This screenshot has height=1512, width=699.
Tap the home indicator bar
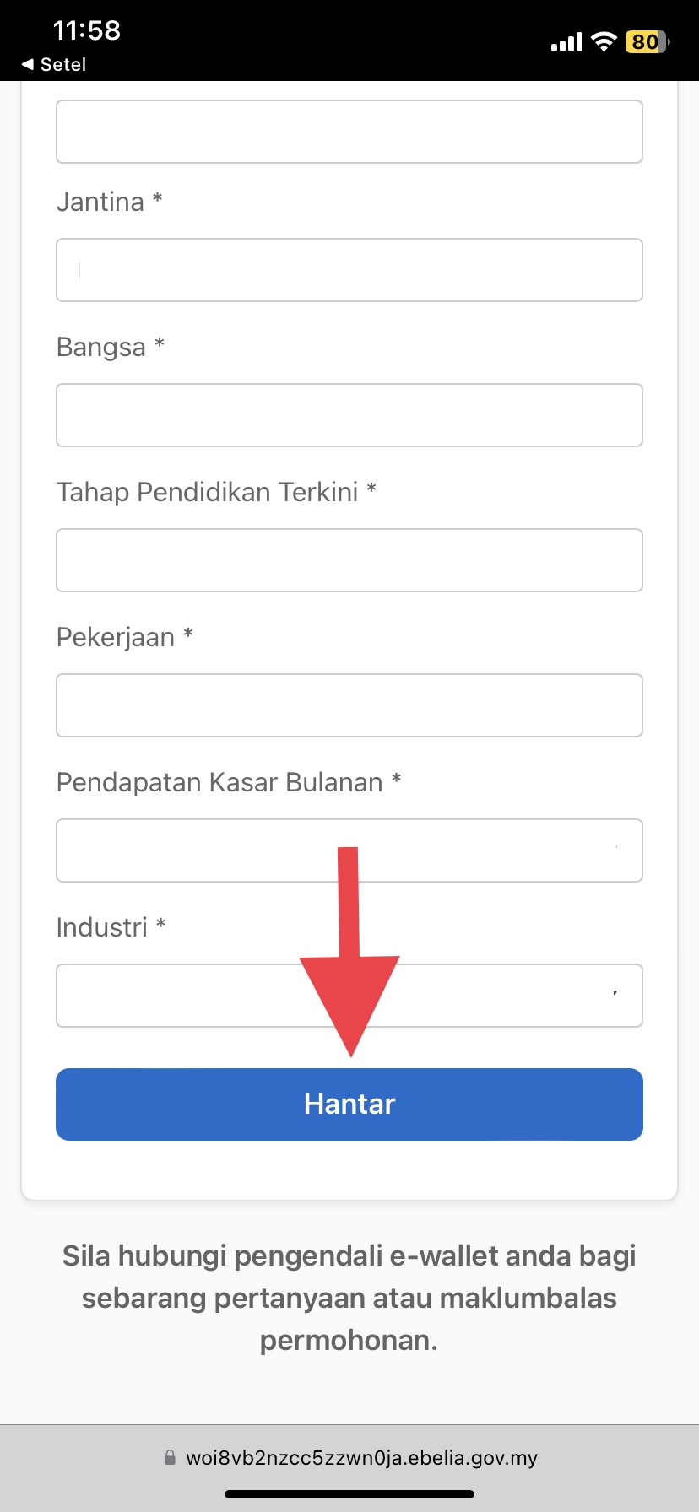point(349,1493)
